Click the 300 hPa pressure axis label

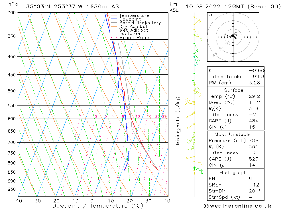(12, 13)
